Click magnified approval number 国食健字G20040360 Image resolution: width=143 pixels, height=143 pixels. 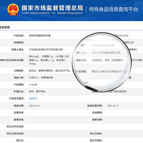pyautogui.click(x=103, y=45)
